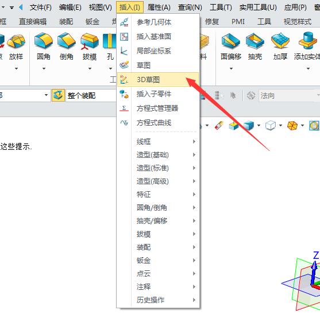The width and height of the screenshot is (320, 318).
Task: Click the 3D草图 icon in menu
Action: pyautogui.click(x=124, y=80)
